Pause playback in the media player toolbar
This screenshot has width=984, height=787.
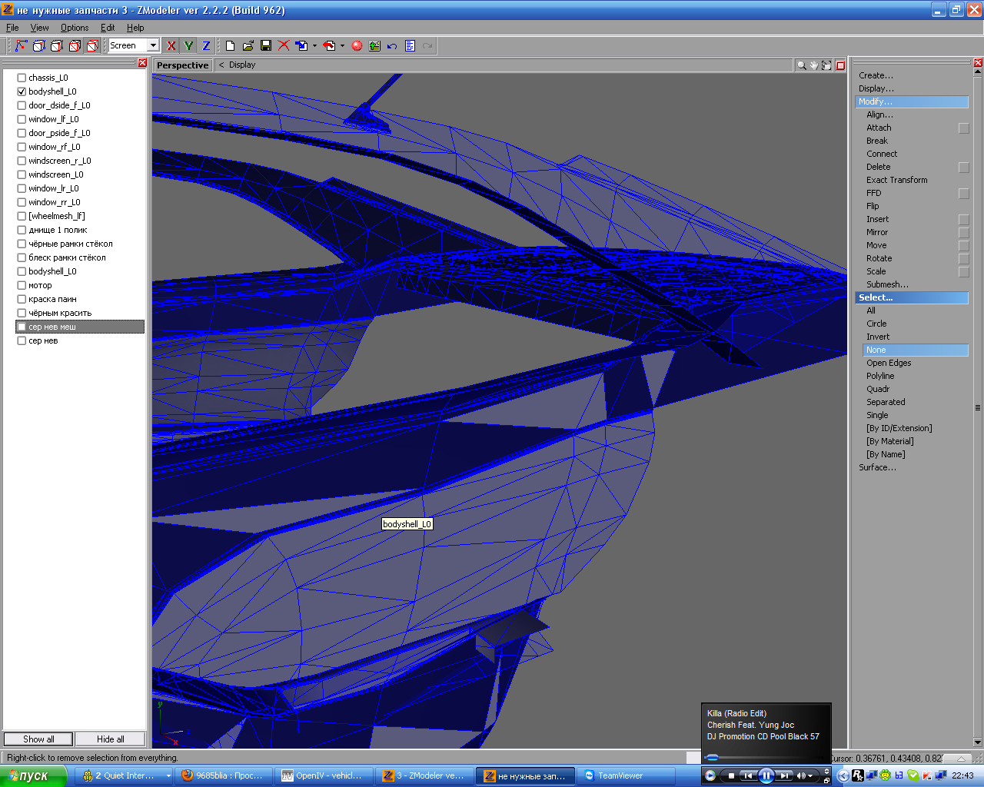coord(766,775)
